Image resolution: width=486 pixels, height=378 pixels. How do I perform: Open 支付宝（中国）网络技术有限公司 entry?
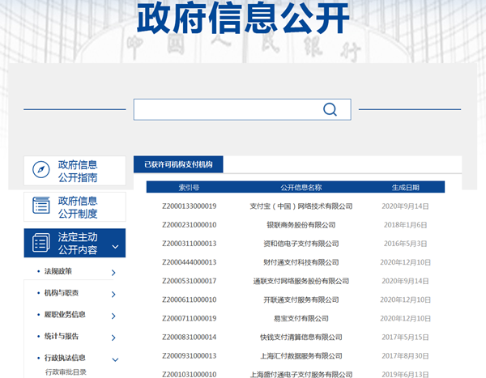(301, 206)
